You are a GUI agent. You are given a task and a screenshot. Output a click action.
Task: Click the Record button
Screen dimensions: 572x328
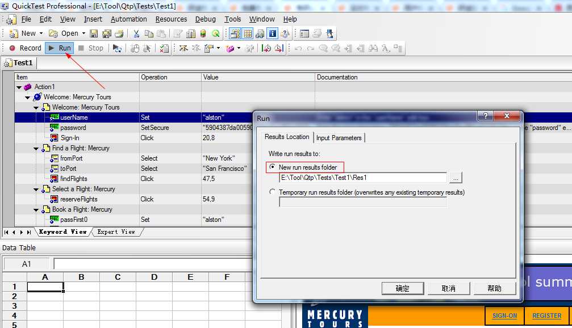(x=25, y=48)
